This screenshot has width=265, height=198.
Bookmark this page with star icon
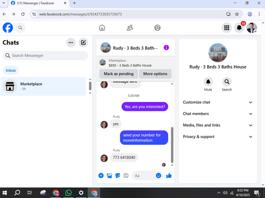point(237,14)
